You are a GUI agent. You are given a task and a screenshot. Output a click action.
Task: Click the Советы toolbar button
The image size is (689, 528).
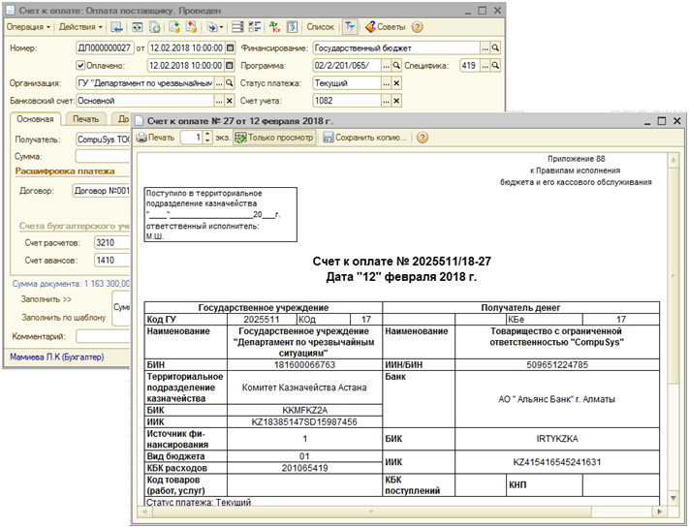(x=386, y=27)
